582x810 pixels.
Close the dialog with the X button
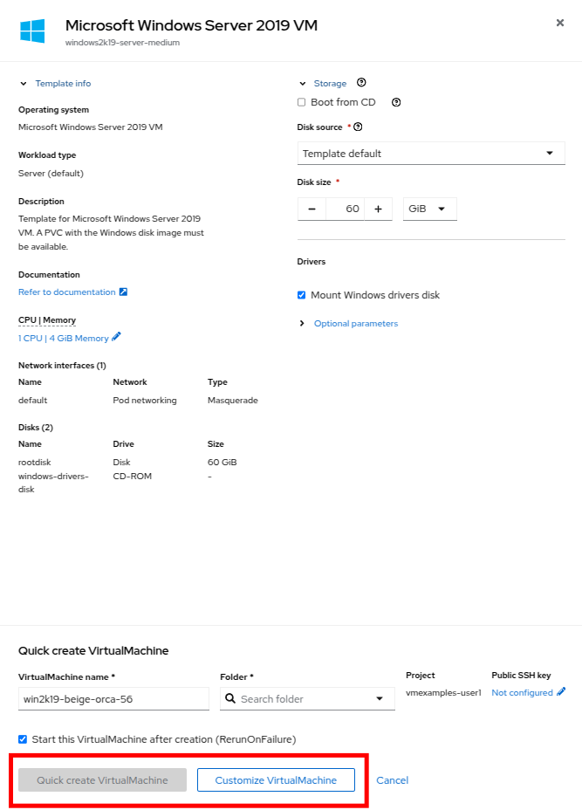[560, 23]
